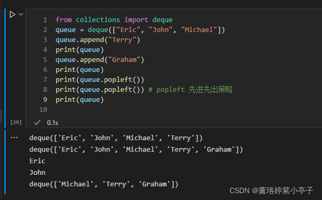The image size is (322, 200).
Task: Click on queue.append("Graham") code line
Action: (x=100, y=60)
